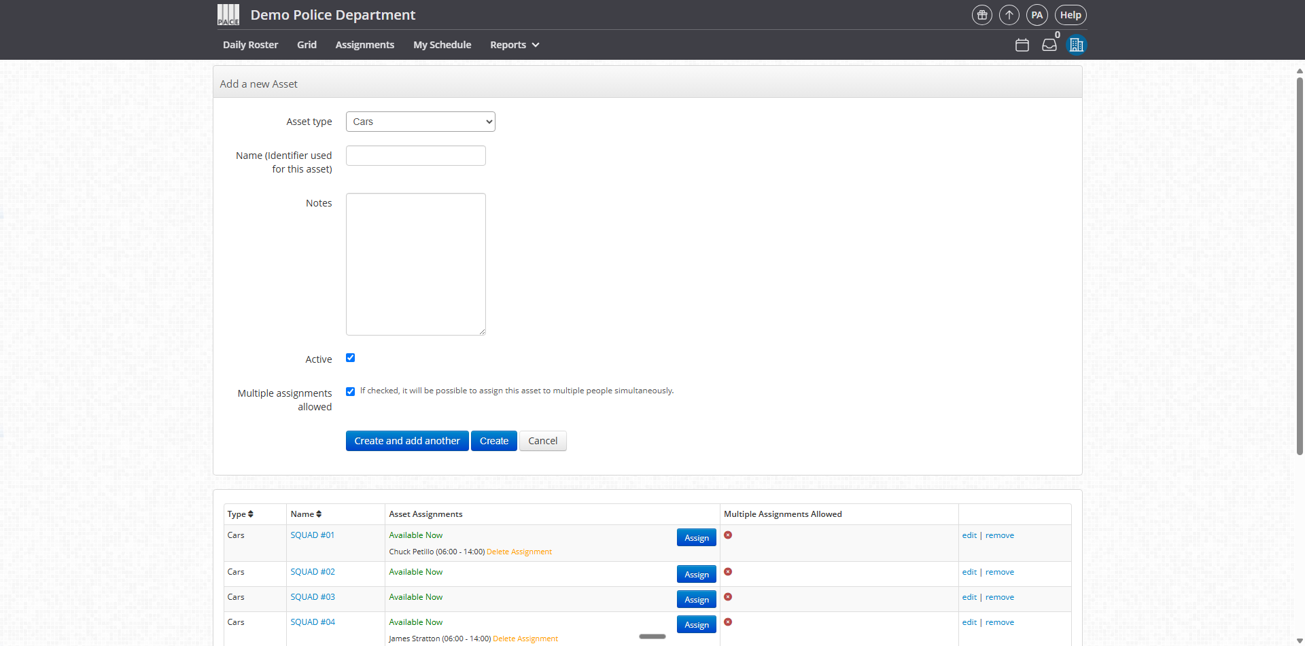Click the asset Name input field
Image resolution: width=1305 pixels, height=646 pixels.
pos(415,156)
